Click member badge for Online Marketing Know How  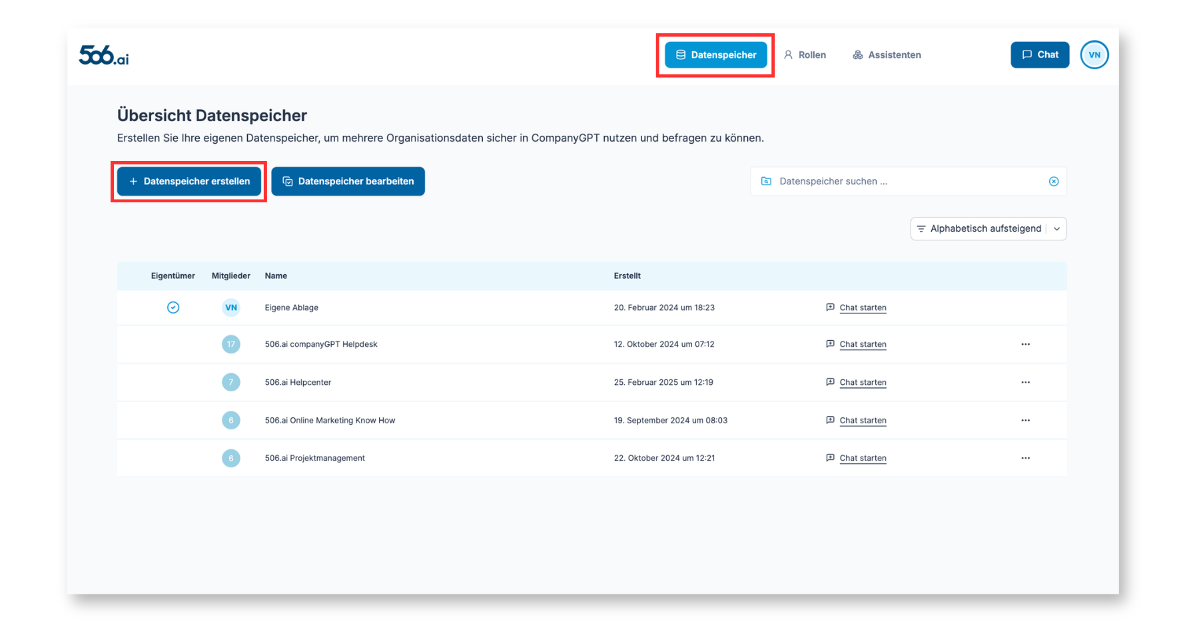(x=231, y=420)
